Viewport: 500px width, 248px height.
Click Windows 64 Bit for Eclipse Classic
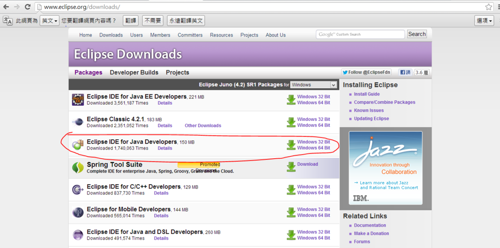[x=313, y=125]
